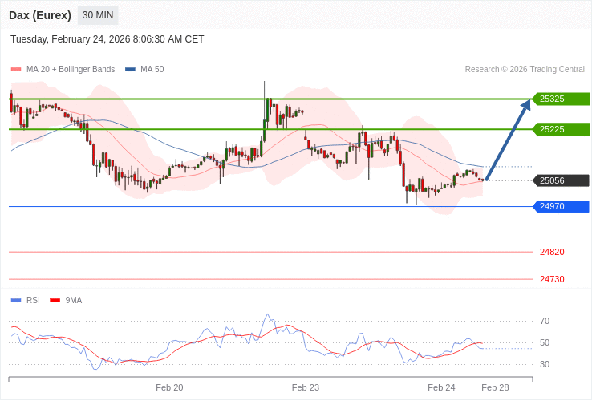Click the chart timestamp text
This screenshot has width=592, height=401.
(x=107, y=39)
